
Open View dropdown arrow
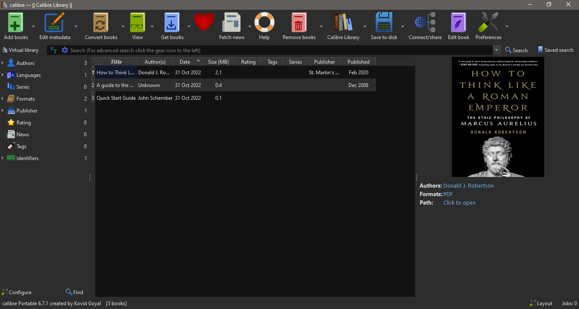coord(152,26)
